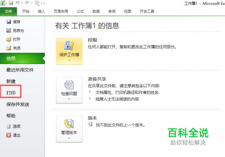Viewport: 225px width, 157px height.
Task: Select 保存 text in backstage menu
Action: (x=17, y=22)
